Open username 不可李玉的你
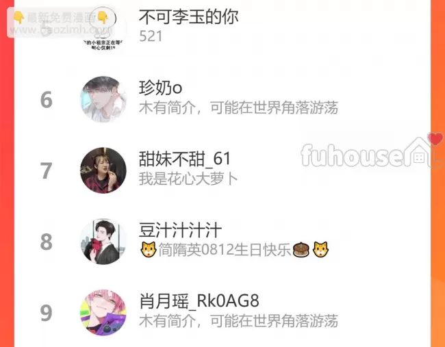Screen dimensions: 445x347 188,16
